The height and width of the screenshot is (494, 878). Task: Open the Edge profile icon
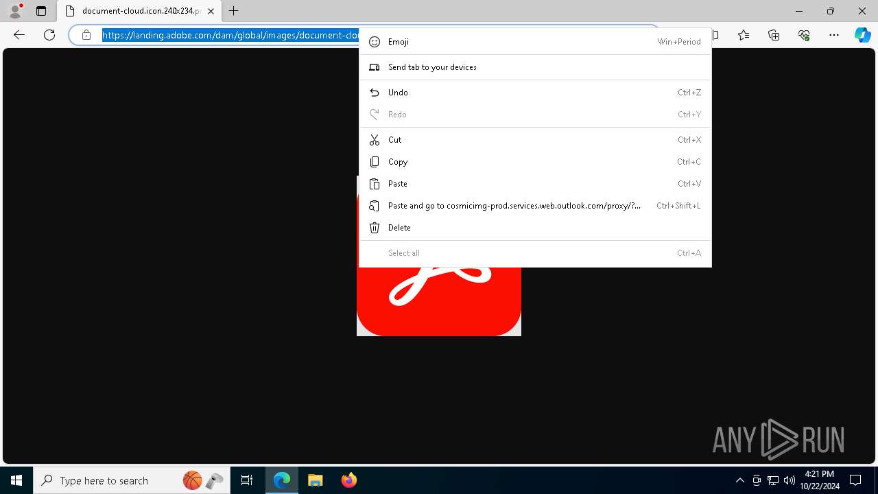(15, 11)
